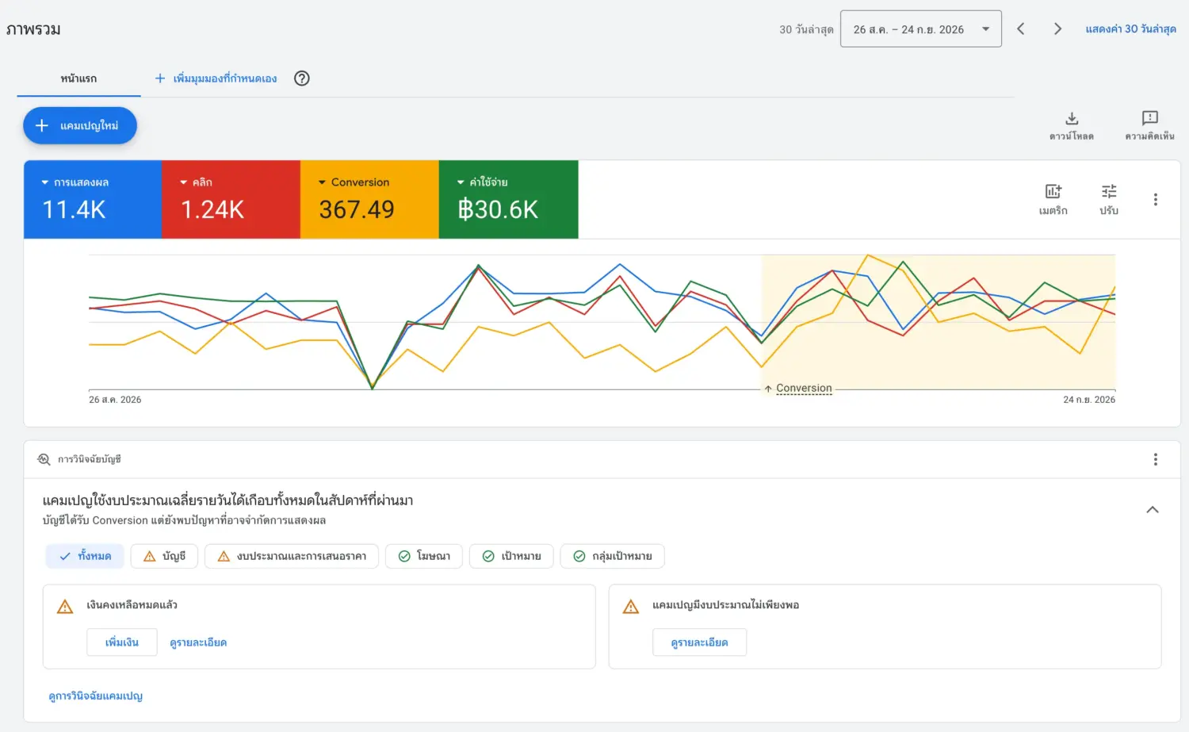1189x732 pixels.
Task: Click the เพิ่มเงิน add funds button
Action: point(122,642)
